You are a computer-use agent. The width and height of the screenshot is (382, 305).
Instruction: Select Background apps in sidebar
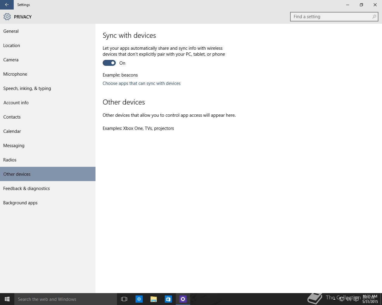[48, 203]
